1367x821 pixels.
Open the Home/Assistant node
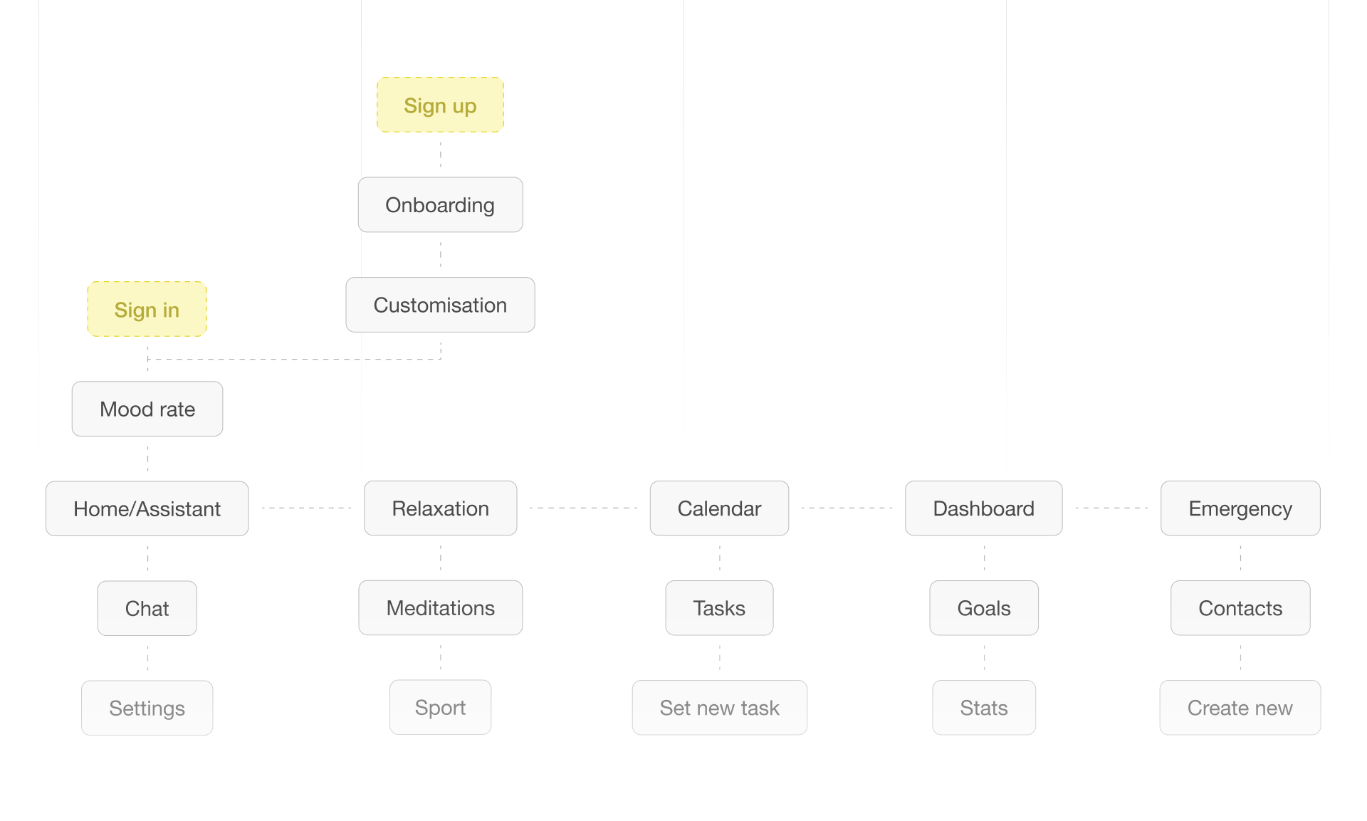[147, 509]
